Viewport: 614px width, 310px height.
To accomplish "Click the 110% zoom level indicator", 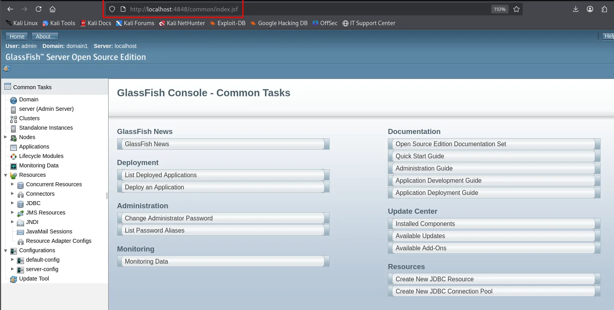I will (500, 9).
